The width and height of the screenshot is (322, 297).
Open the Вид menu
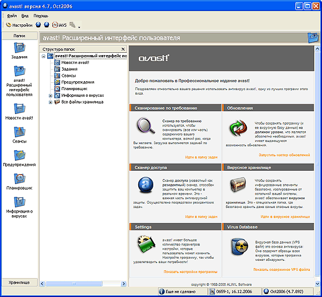(x=25, y=16)
